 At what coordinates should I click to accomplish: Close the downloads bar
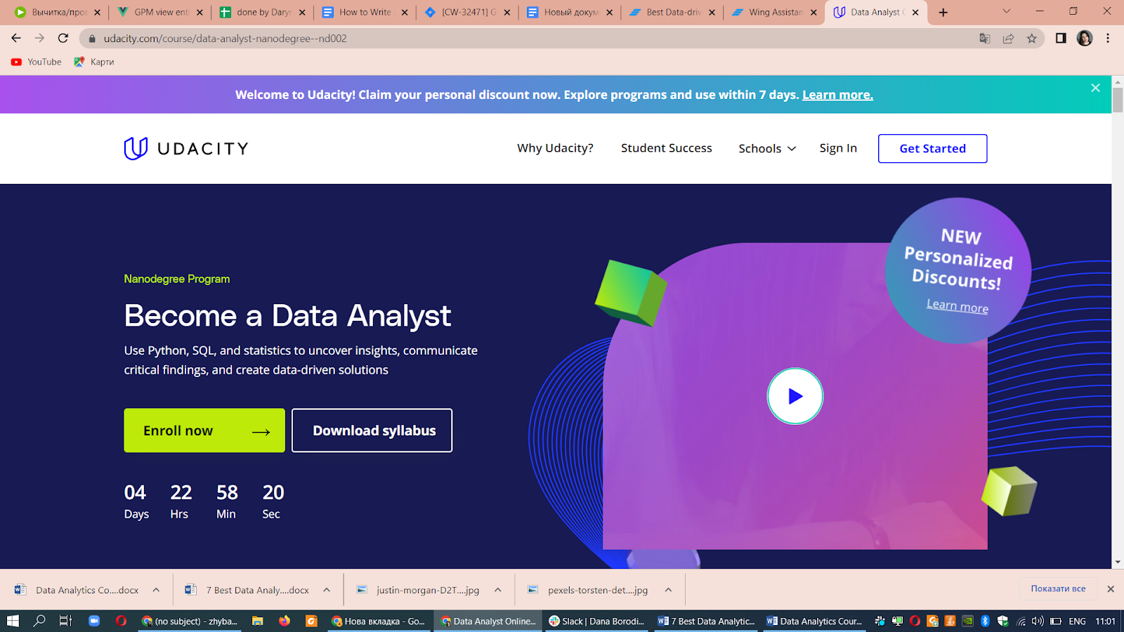click(x=1111, y=589)
